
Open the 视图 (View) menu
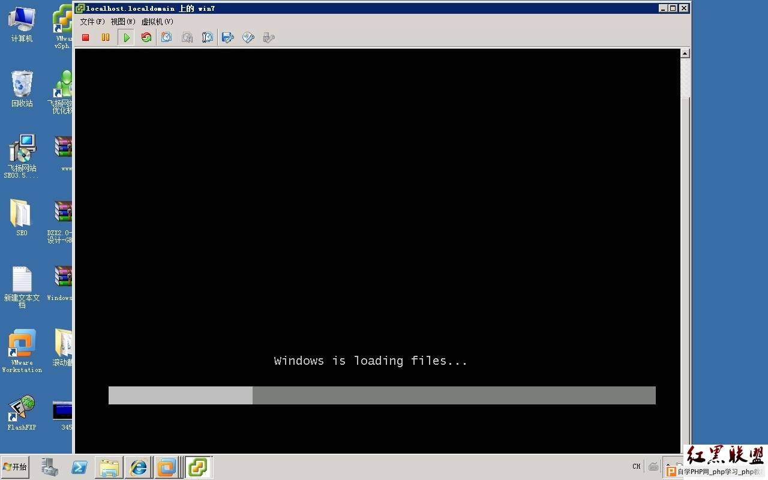tap(122, 22)
